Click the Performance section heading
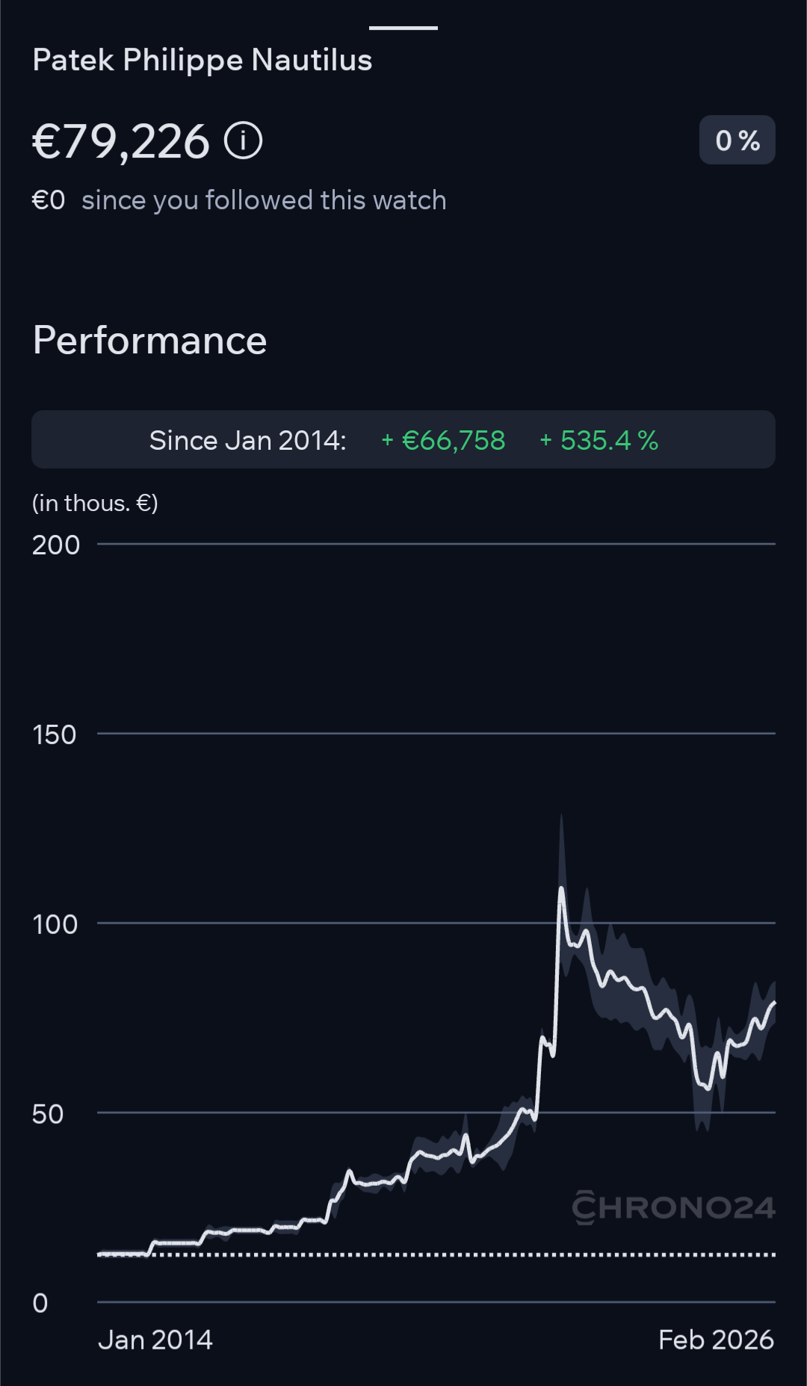Viewport: 807px width, 1386px height. 150,341
